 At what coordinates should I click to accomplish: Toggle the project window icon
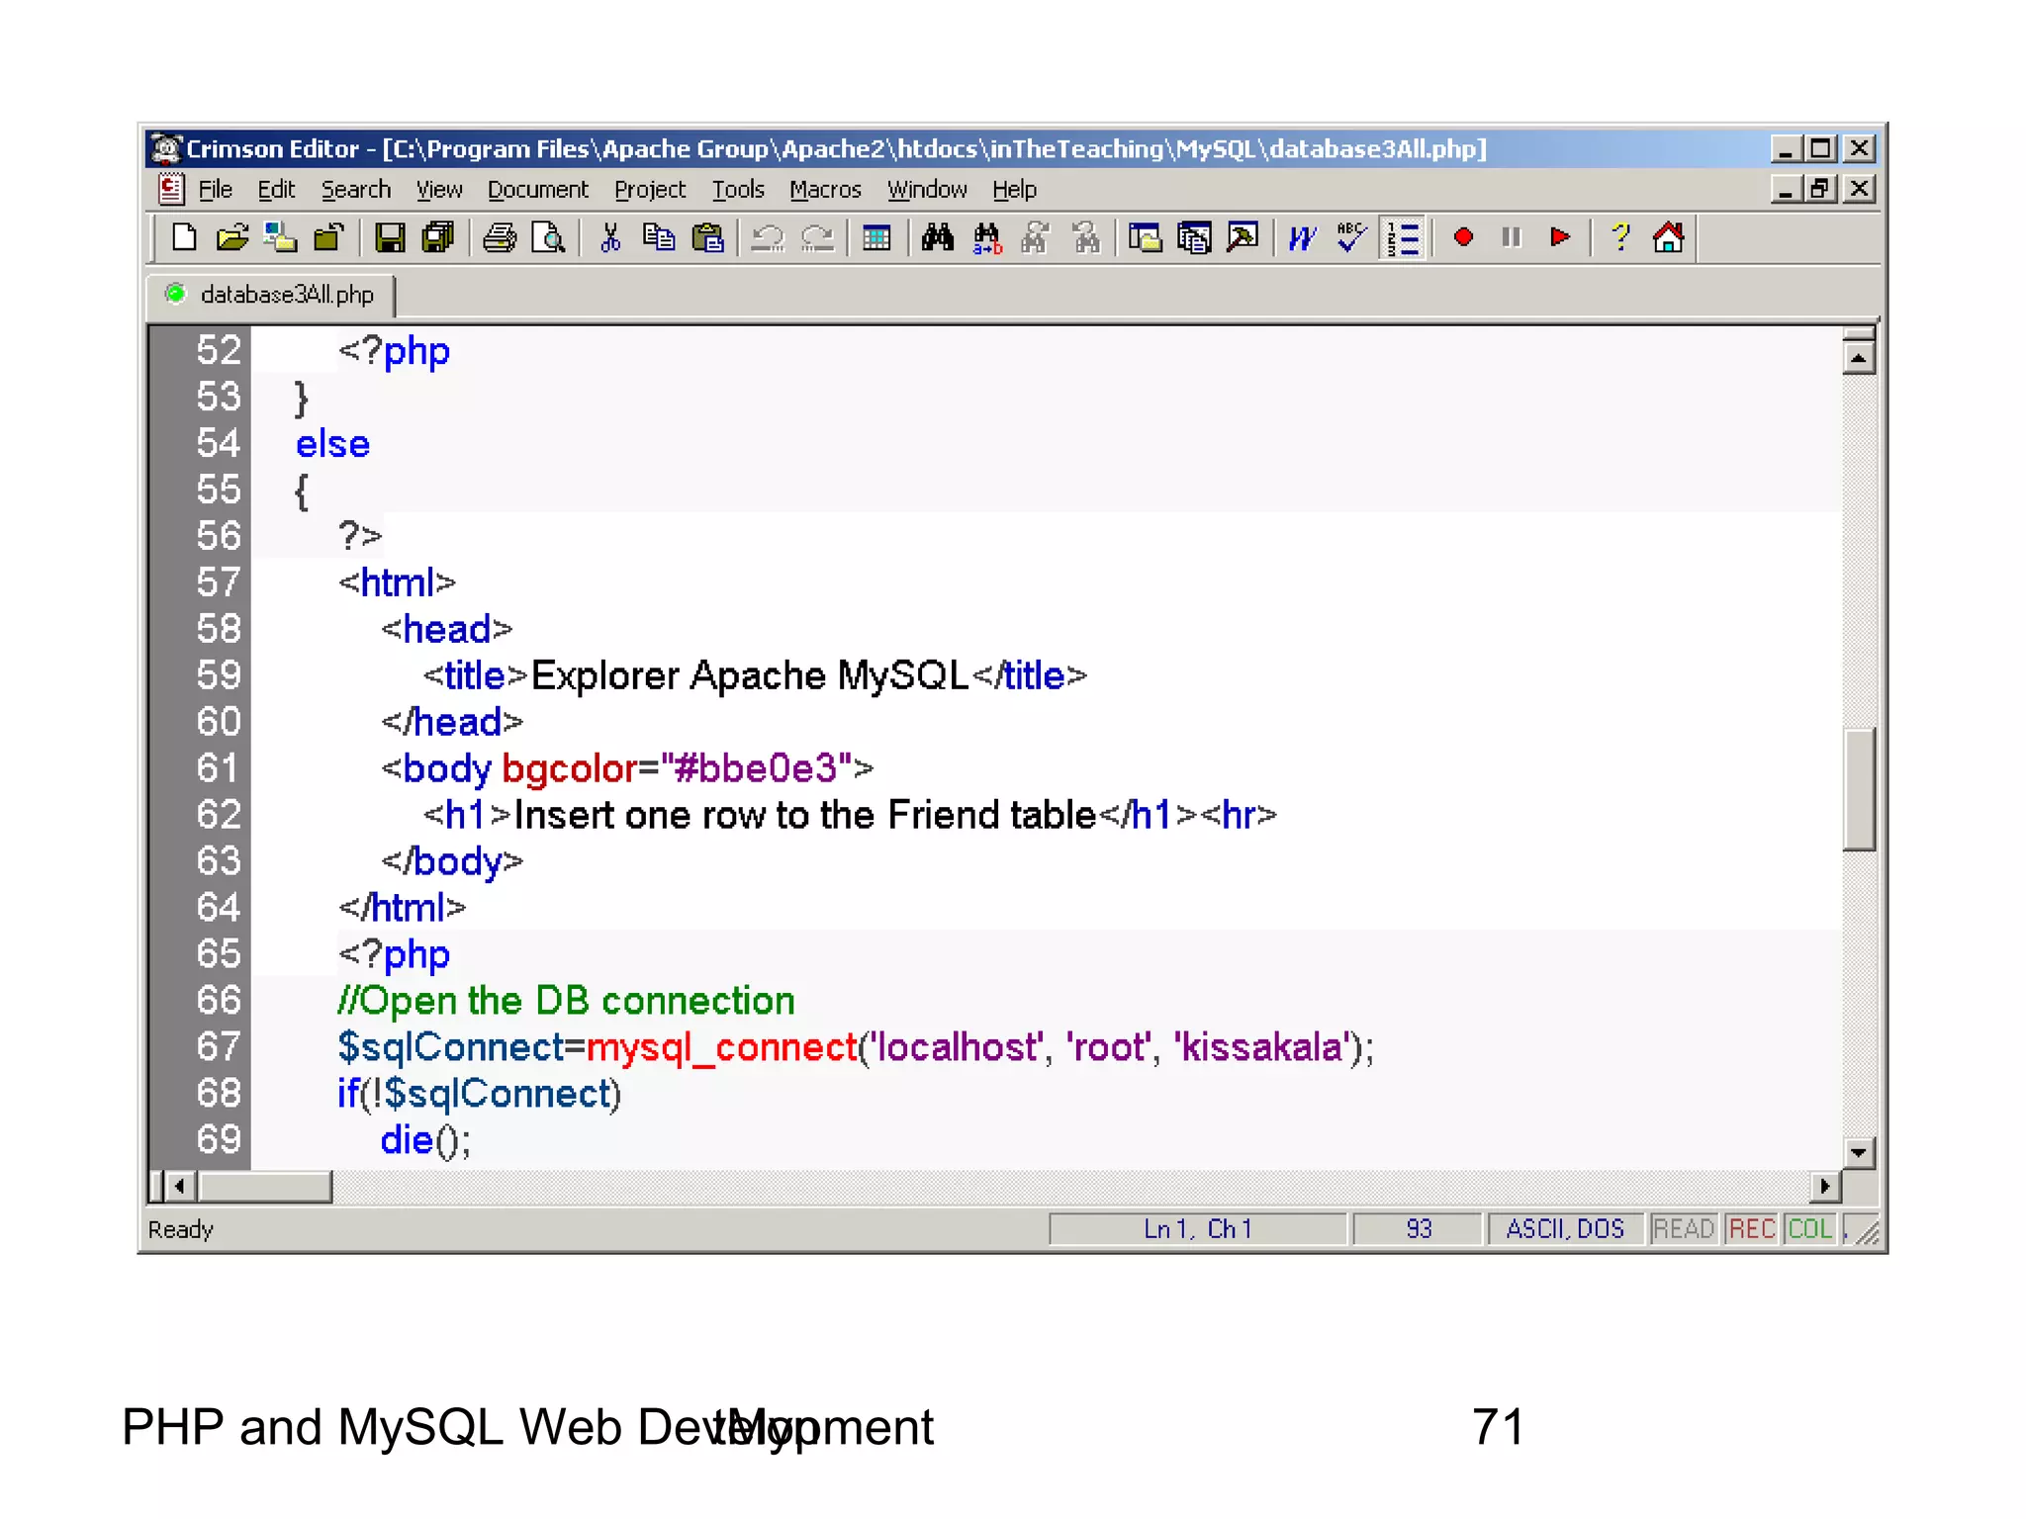1194,238
